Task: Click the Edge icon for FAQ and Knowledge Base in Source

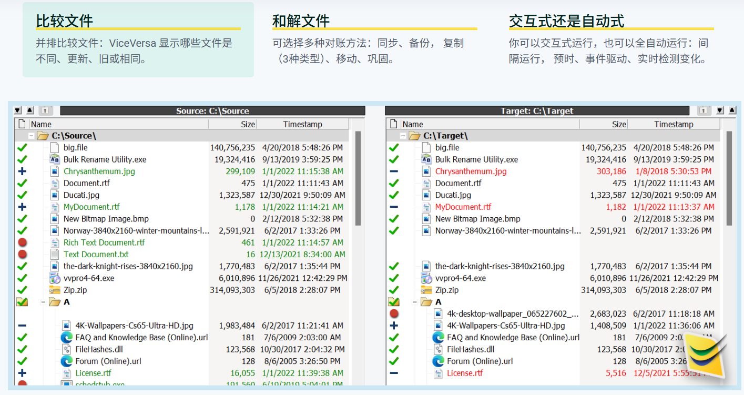Action: [x=67, y=338]
